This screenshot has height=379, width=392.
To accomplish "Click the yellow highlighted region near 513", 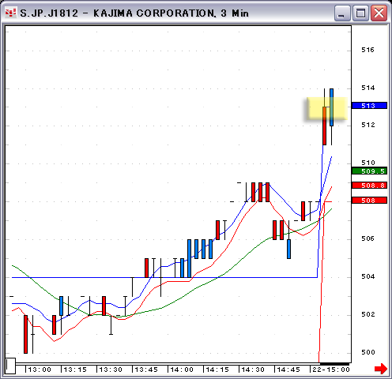I will pyautogui.click(x=327, y=109).
